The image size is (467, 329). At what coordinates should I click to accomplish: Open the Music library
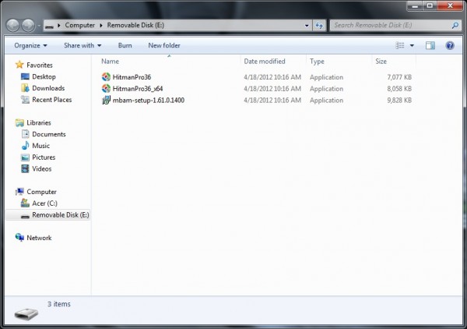(40, 146)
